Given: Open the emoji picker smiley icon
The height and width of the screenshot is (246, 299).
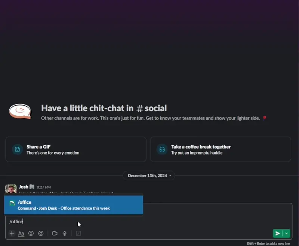Looking at the screenshot, I should [x=31, y=233].
